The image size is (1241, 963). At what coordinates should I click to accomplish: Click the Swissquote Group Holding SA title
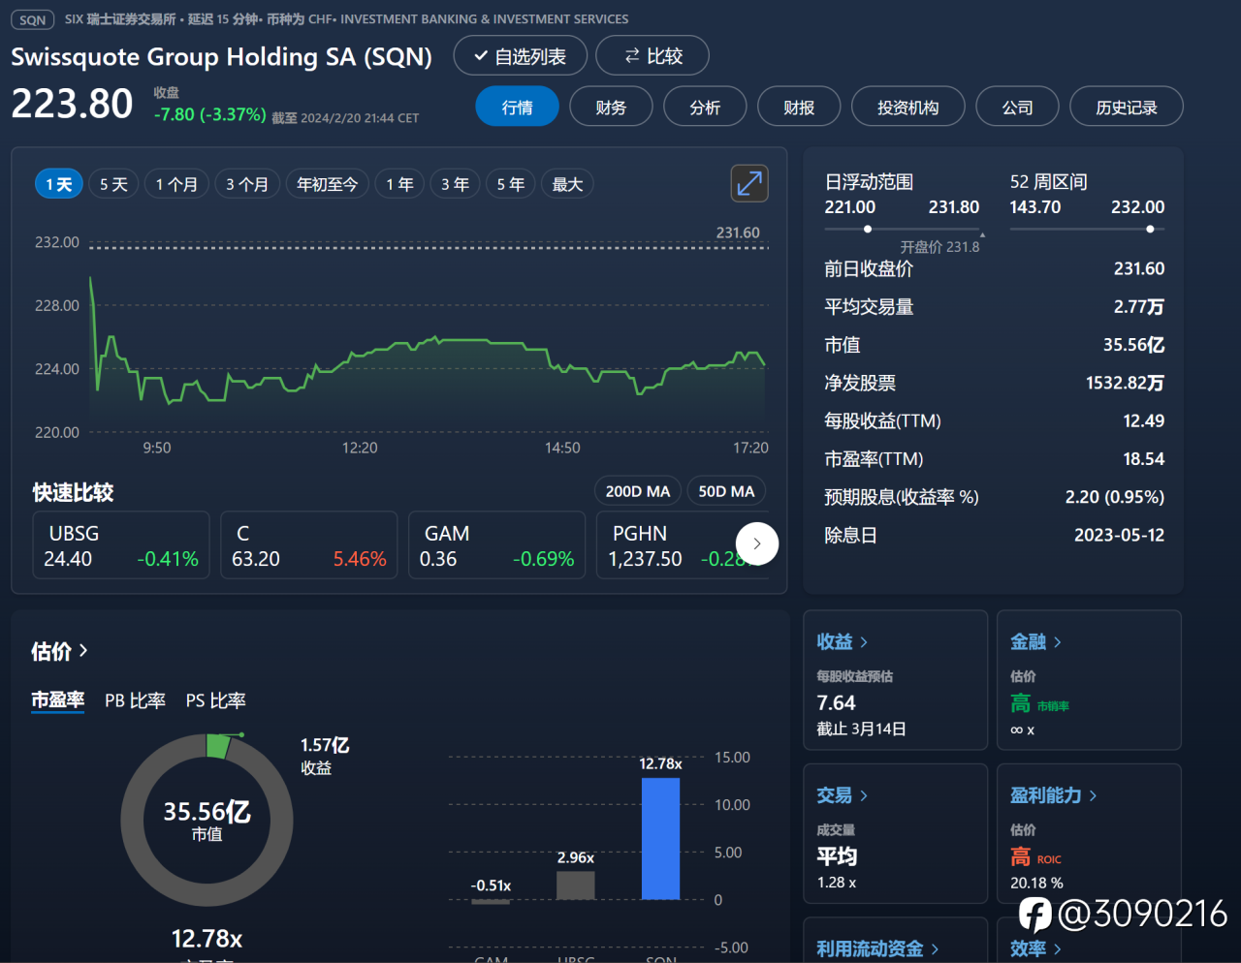point(222,56)
